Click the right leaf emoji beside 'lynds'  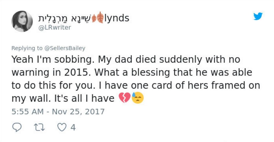click(x=100, y=18)
